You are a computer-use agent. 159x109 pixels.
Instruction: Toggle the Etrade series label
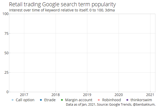(x=50, y=100)
